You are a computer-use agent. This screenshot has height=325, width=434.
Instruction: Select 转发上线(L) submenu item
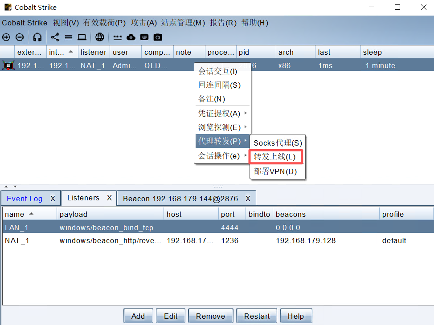coord(276,157)
